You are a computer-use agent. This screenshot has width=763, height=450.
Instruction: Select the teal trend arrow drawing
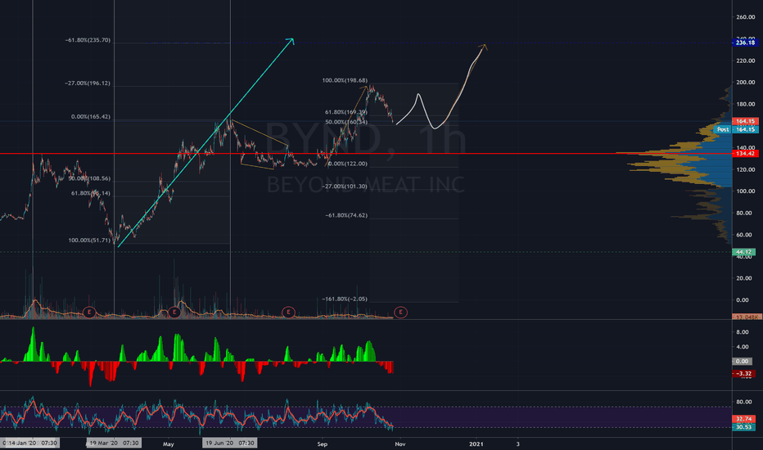pos(205,142)
